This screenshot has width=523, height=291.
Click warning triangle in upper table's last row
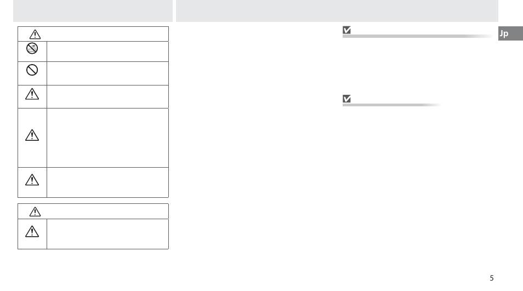tap(32, 180)
